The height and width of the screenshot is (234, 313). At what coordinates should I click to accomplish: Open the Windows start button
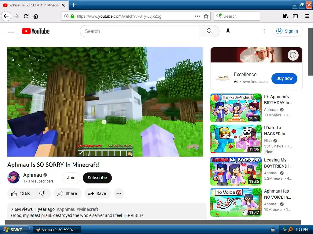tap(15, 229)
